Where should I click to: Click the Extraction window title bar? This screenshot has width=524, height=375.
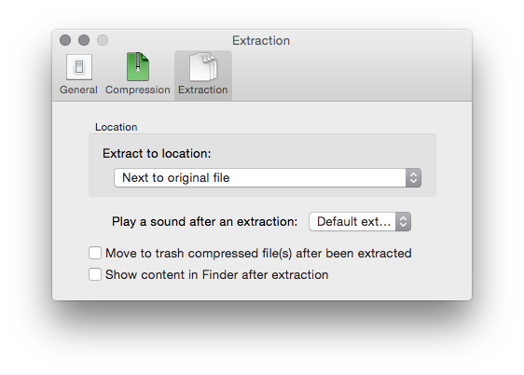261,40
